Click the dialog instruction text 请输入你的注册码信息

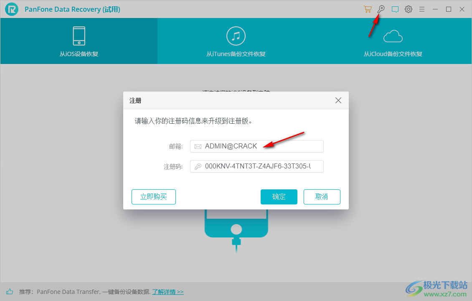click(x=193, y=121)
